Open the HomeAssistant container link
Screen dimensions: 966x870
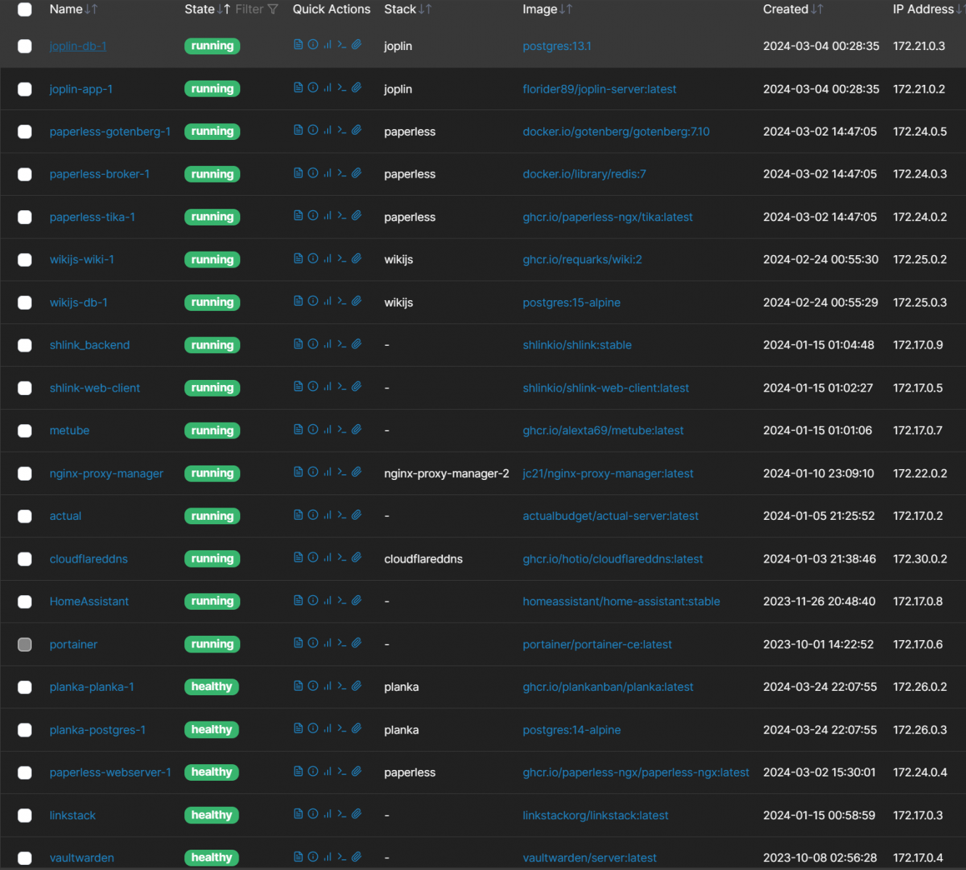[89, 602]
